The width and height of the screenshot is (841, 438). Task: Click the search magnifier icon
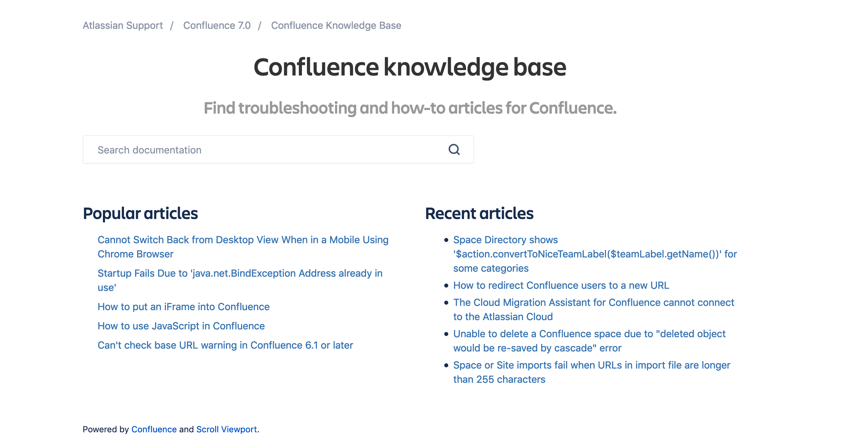coord(454,150)
